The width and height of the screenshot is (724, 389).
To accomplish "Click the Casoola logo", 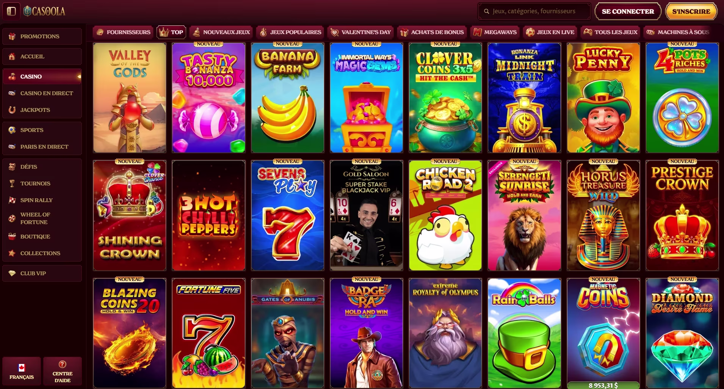I will point(44,11).
